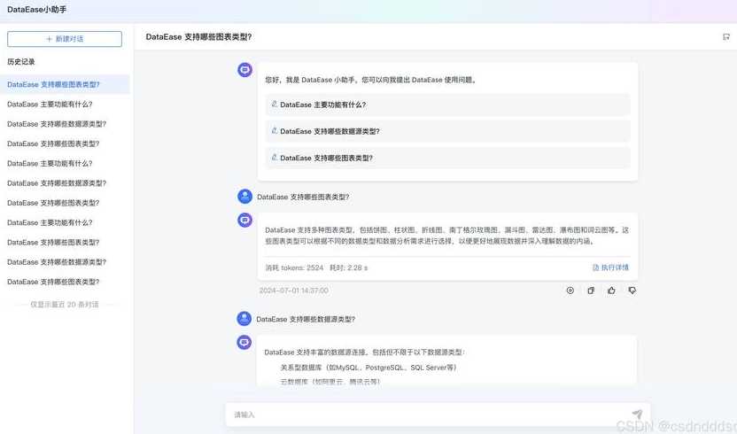Open the highlighted history entry in sidebar
This screenshot has height=434, width=737.
tap(65, 85)
